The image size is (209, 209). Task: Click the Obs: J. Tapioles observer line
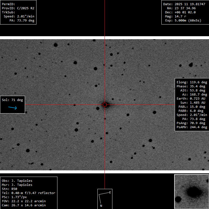(x=17, y=181)
